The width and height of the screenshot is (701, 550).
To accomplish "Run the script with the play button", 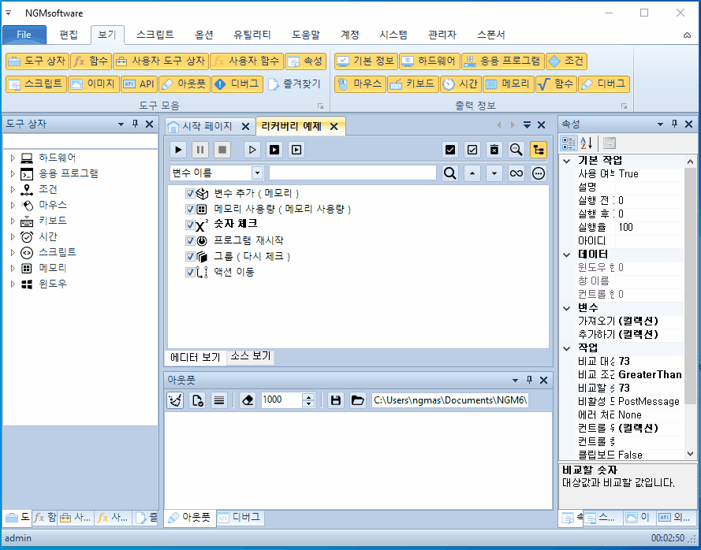I will coord(178,150).
